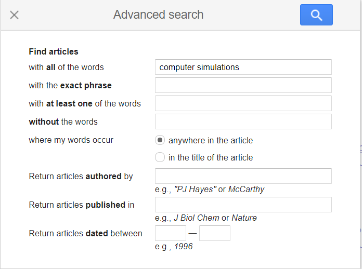The width and height of the screenshot is (362, 269).
Task: Click the 'Find articles' heading
Action: tap(54, 51)
